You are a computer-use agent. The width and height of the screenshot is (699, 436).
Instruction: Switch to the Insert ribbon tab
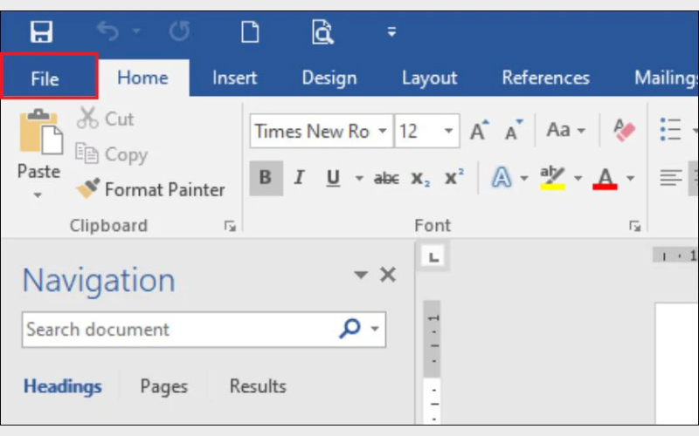234,78
